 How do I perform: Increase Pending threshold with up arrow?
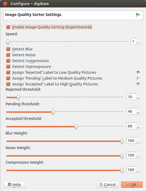pyautogui.click(x=138, y=110)
